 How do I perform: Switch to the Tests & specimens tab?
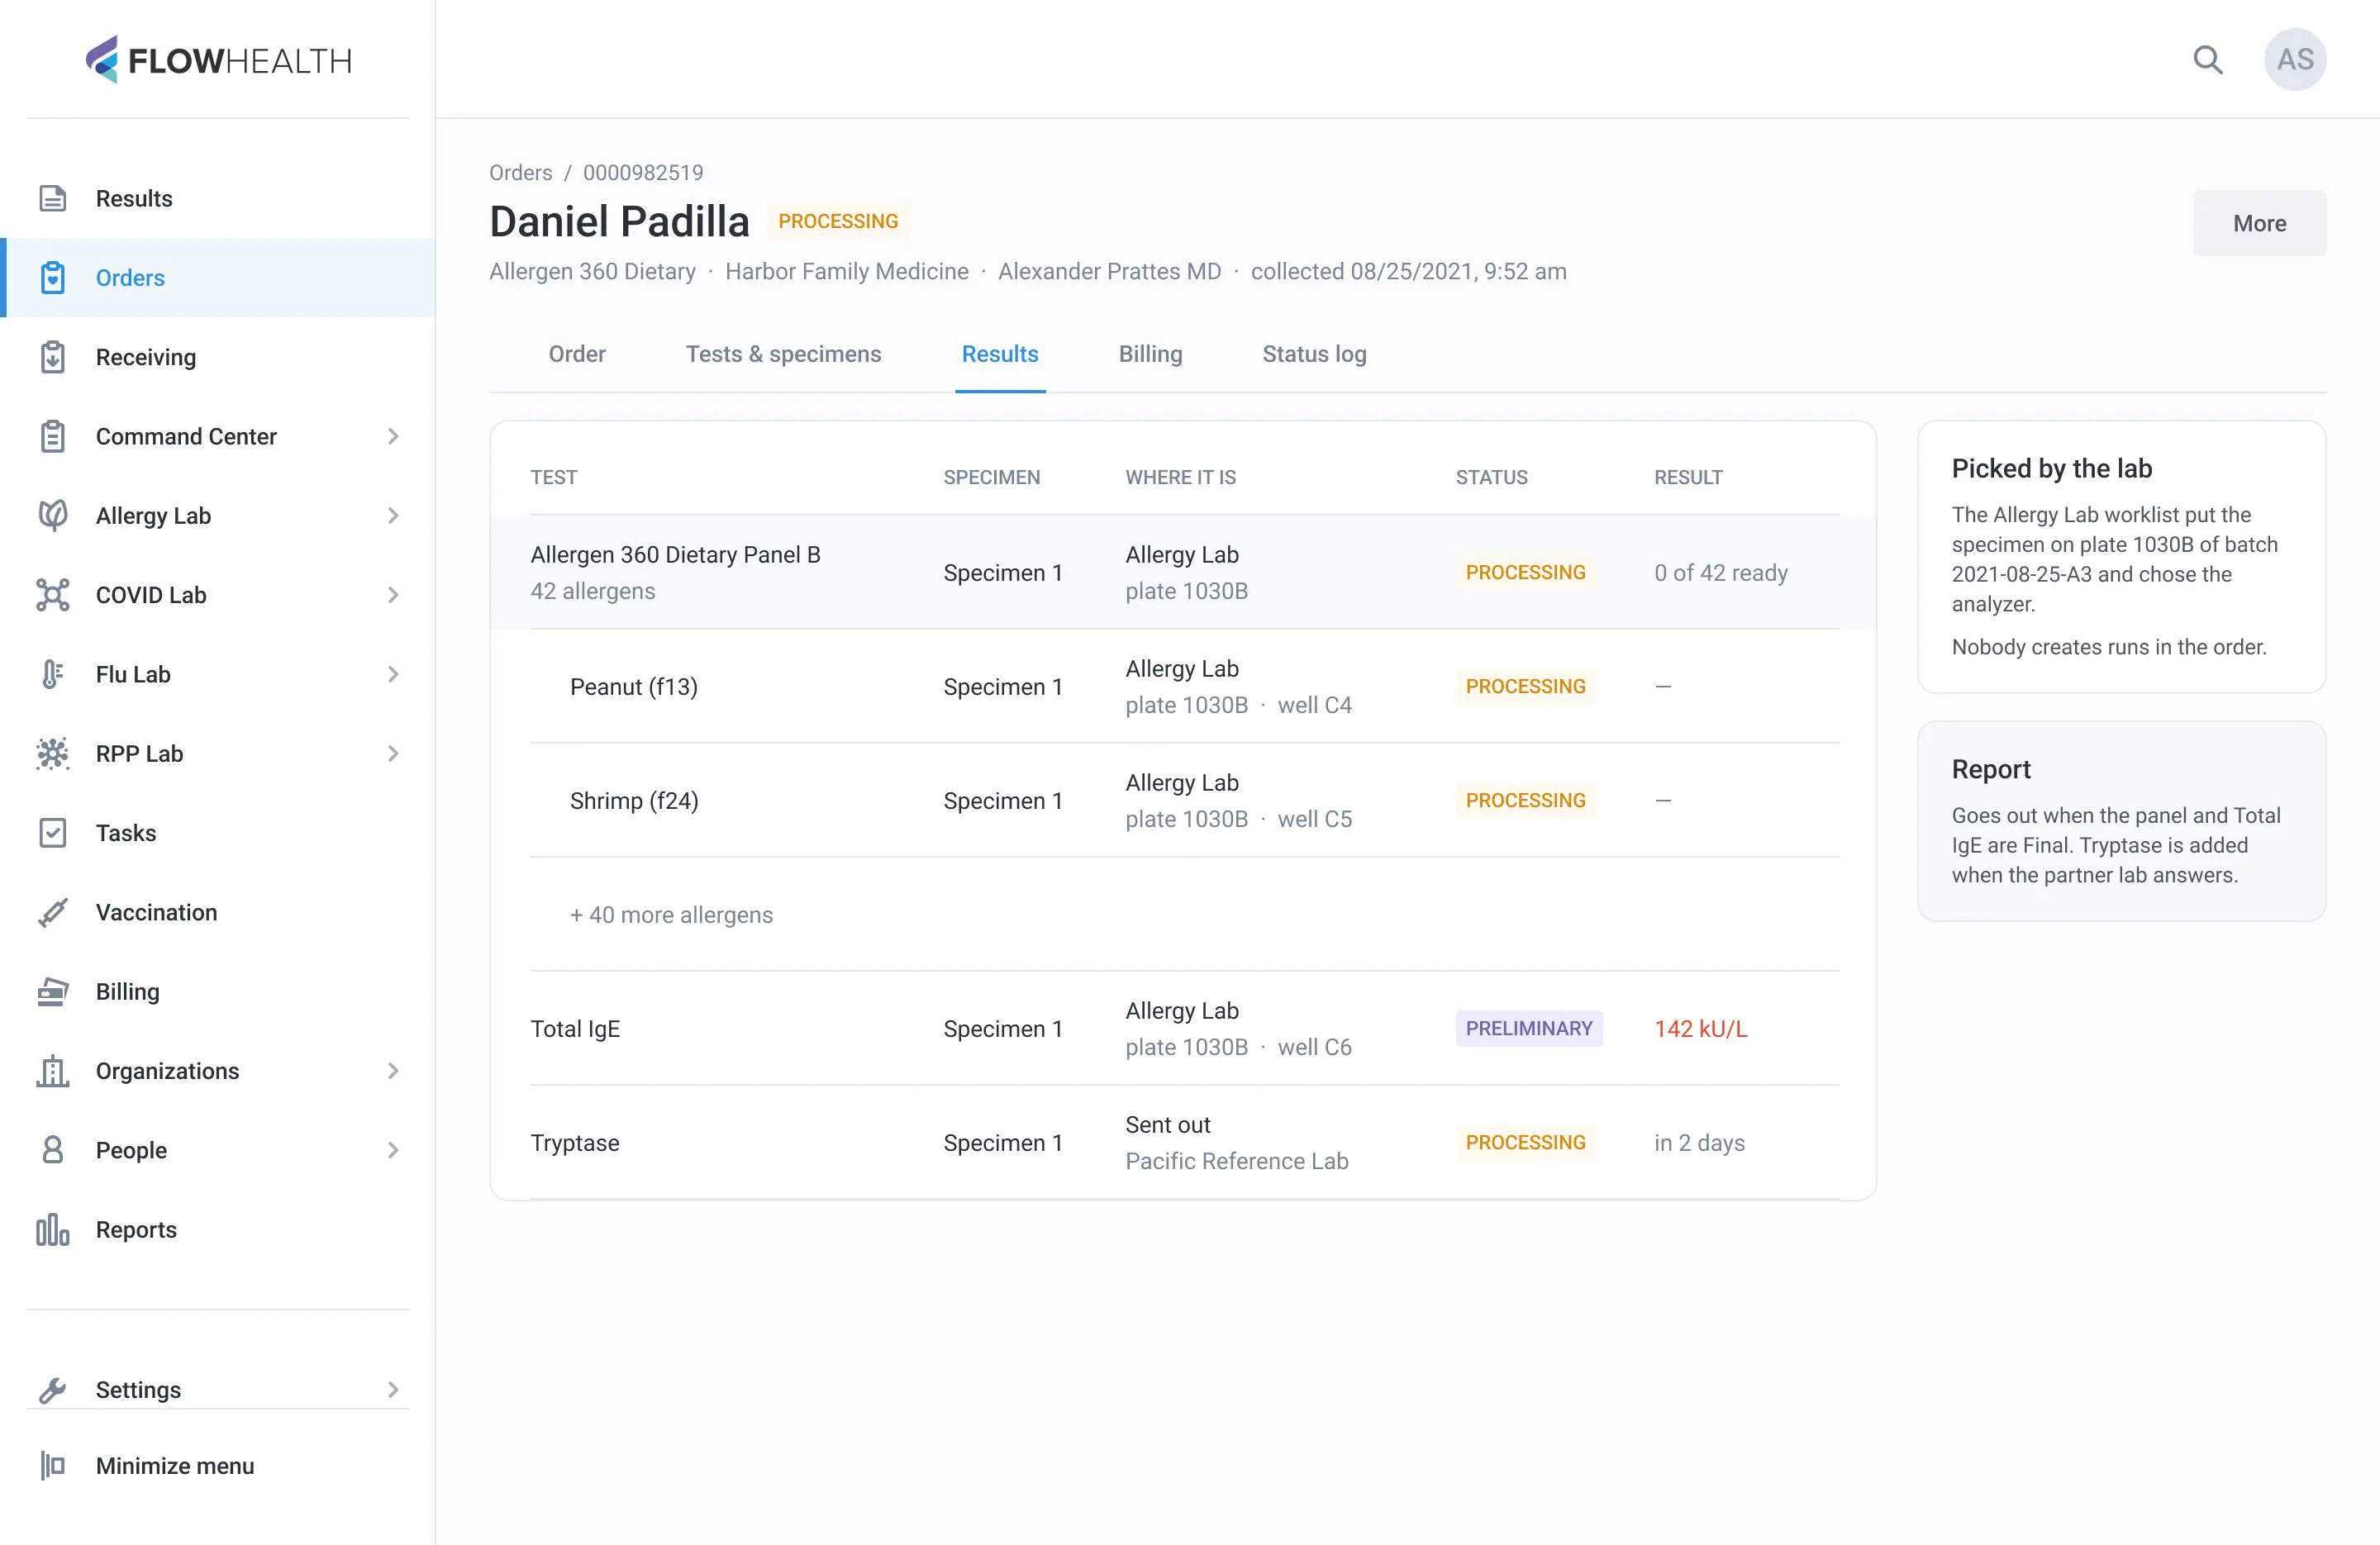click(783, 354)
